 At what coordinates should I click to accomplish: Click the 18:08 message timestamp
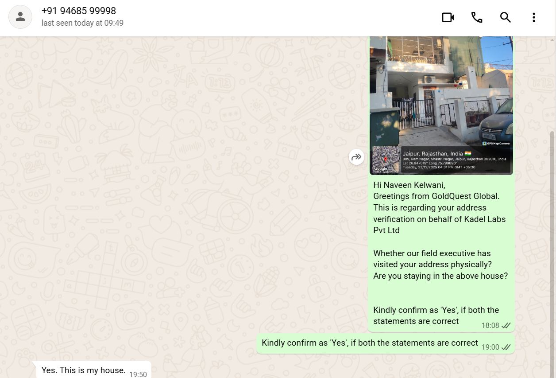490,326
